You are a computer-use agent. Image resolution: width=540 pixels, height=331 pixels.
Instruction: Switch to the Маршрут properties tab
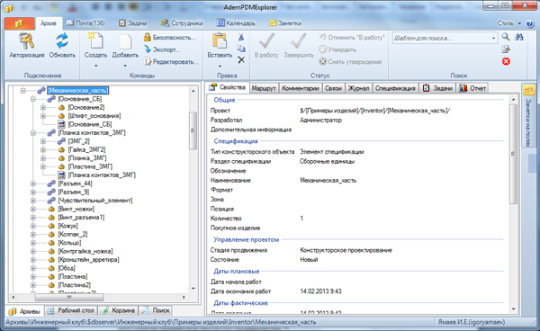click(264, 88)
